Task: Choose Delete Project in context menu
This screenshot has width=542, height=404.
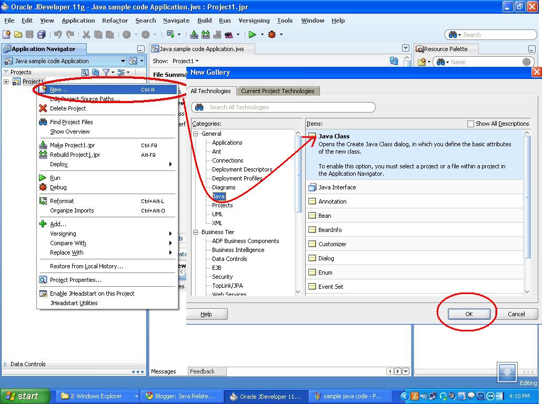Action: click(107, 108)
